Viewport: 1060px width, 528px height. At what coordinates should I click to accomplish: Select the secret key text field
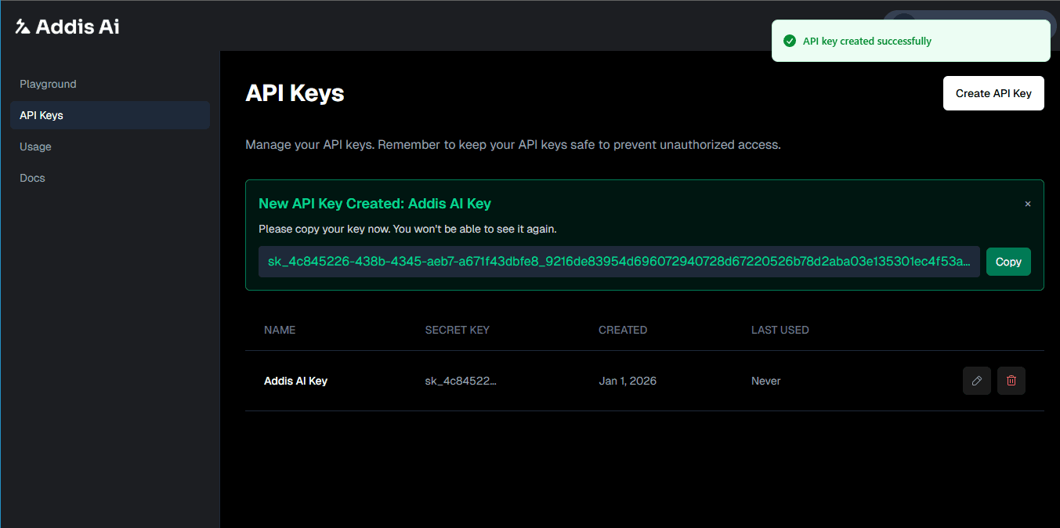pyautogui.click(x=618, y=262)
